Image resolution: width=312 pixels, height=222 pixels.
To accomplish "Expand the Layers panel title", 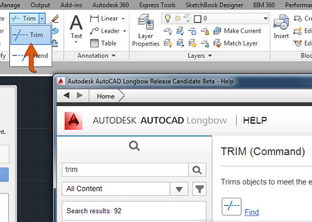I will pos(200,55).
